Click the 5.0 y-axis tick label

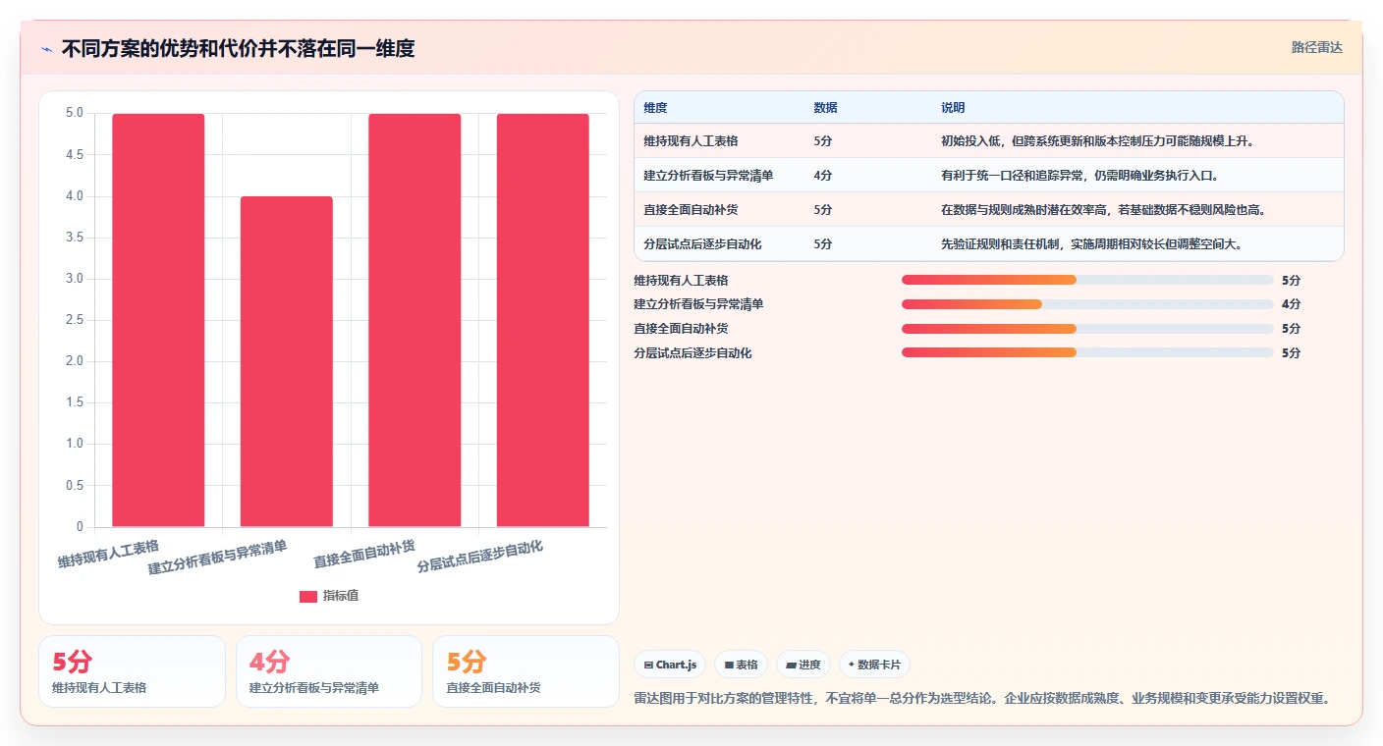coord(75,114)
